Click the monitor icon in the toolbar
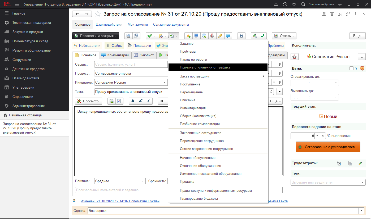This screenshot has width=371, height=219. pyautogui.click(x=196, y=36)
